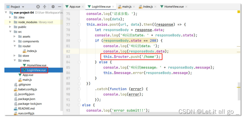Image resolution: width=244 pixels, height=118 pixels.
Task: Expand the .idea folder
Action: (x=10, y=17)
